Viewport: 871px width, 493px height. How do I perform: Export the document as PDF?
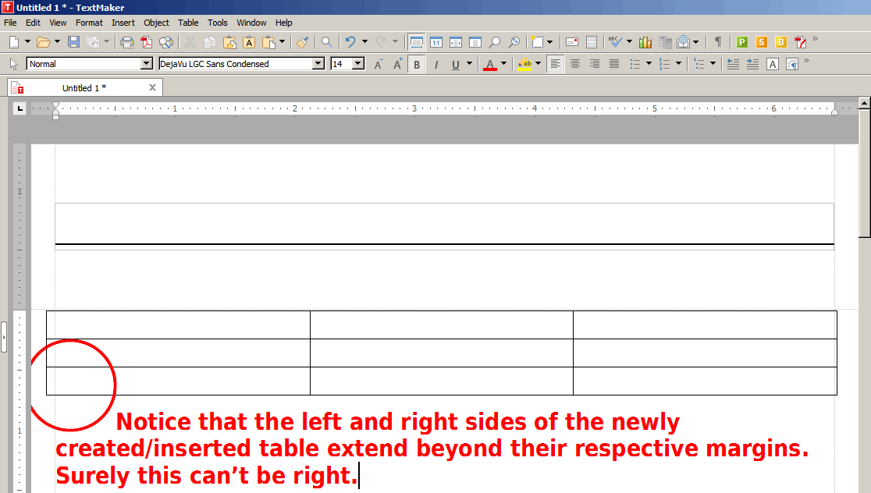point(146,42)
